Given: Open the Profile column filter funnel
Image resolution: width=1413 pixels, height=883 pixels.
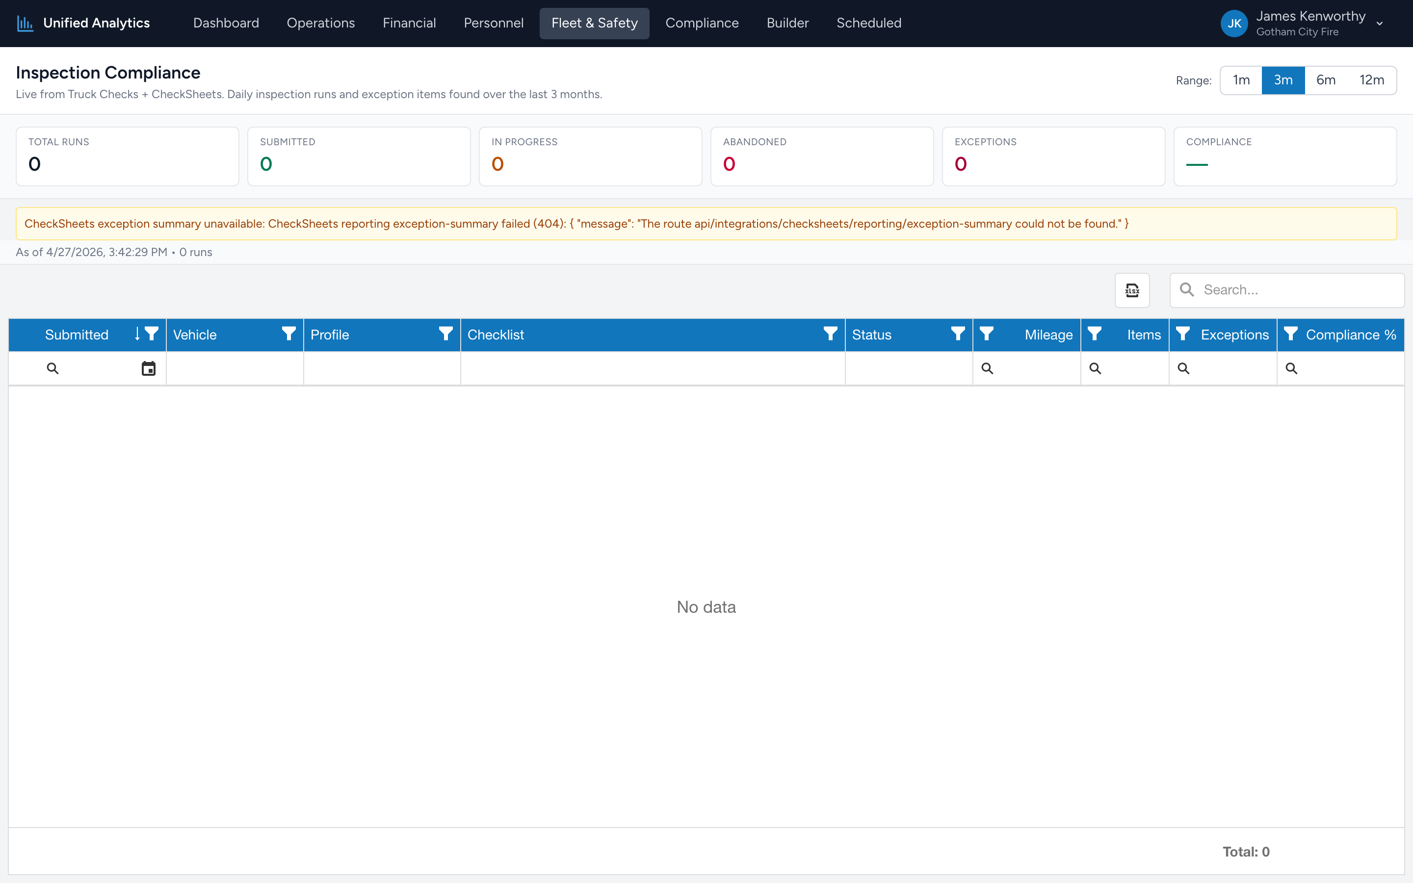Looking at the screenshot, I should click(x=446, y=334).
